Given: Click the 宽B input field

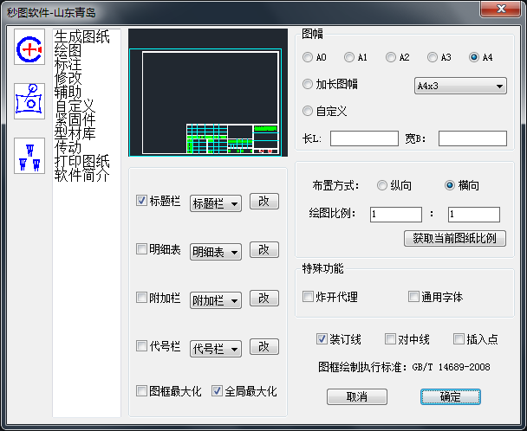Looking at the screenshot, I should 472,138.
